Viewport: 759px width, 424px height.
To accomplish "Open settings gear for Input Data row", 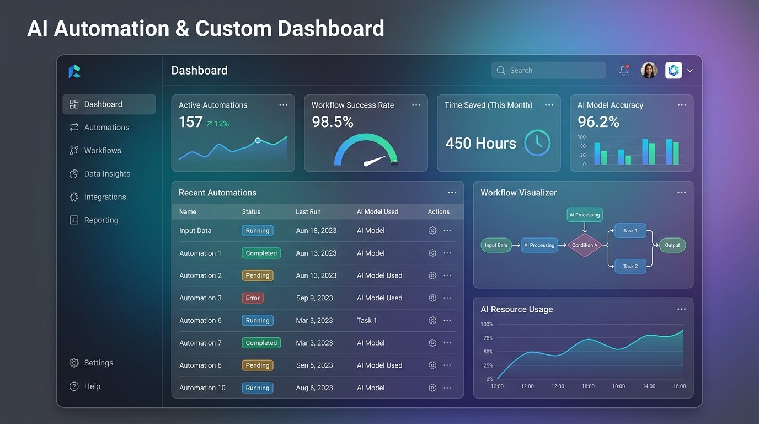I will tap(432, 231).
